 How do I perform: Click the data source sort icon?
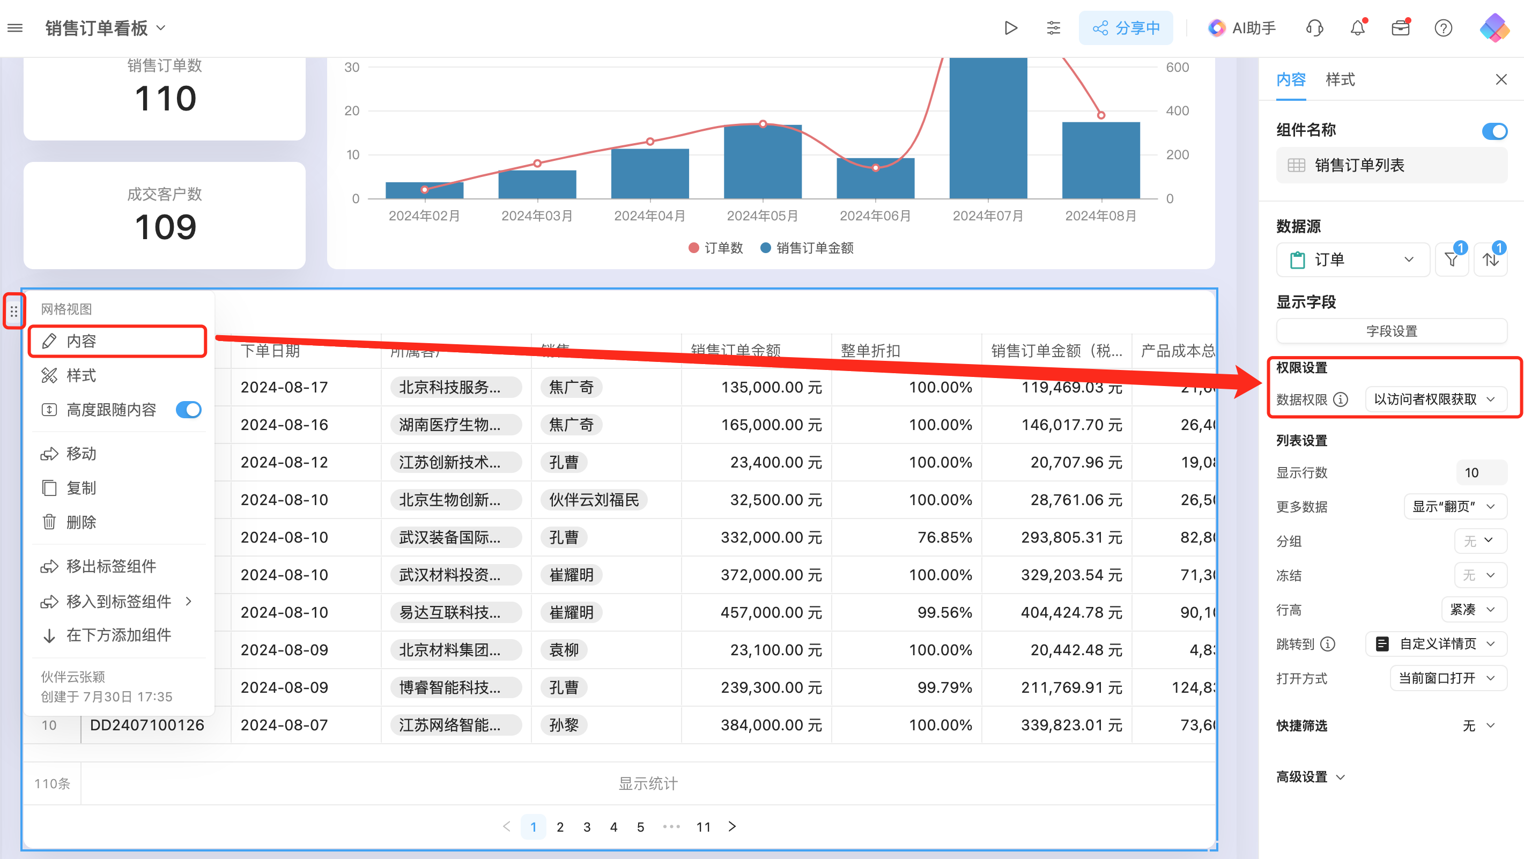pyautogui.click(x=1490, y=259)
